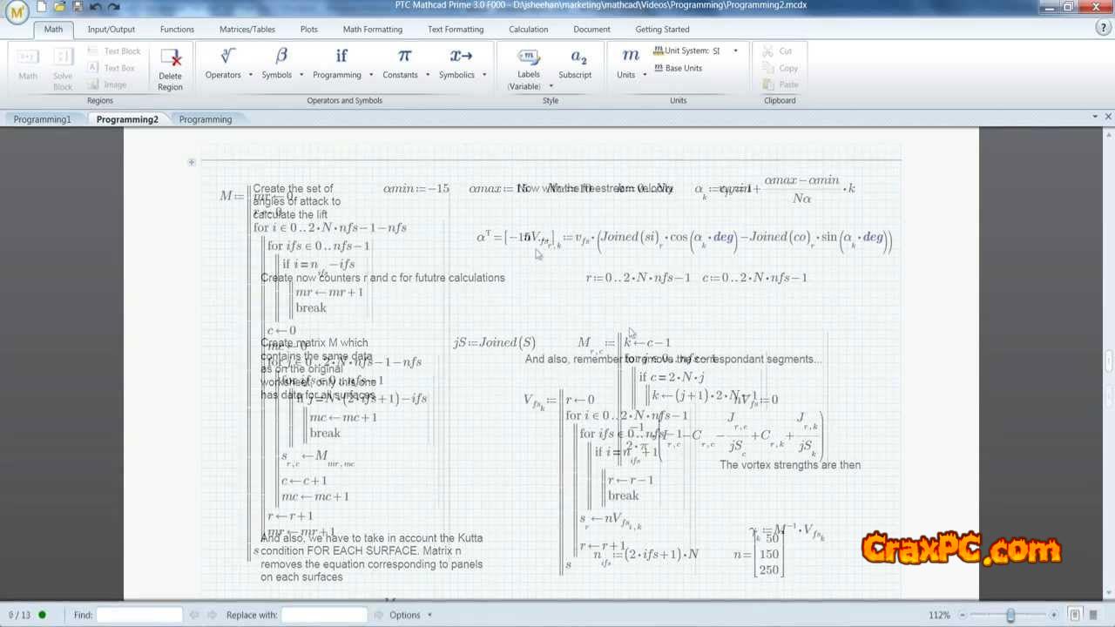This screenshot has height=627, width=1115.
Task: Apply Subscript formatting
Action: 575,64
